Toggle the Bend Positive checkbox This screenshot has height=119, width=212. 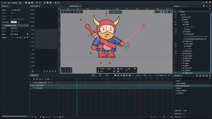click(12, 34)
